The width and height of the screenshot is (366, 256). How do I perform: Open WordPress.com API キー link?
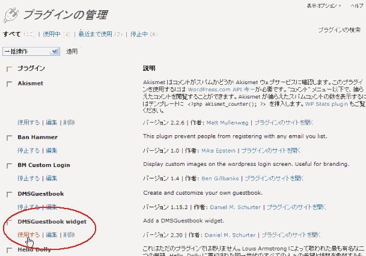tap(221, 90)
